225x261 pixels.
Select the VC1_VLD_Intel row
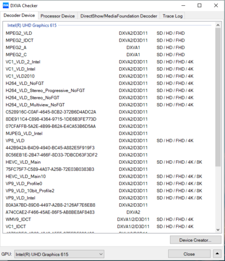(x=109, y=69)
